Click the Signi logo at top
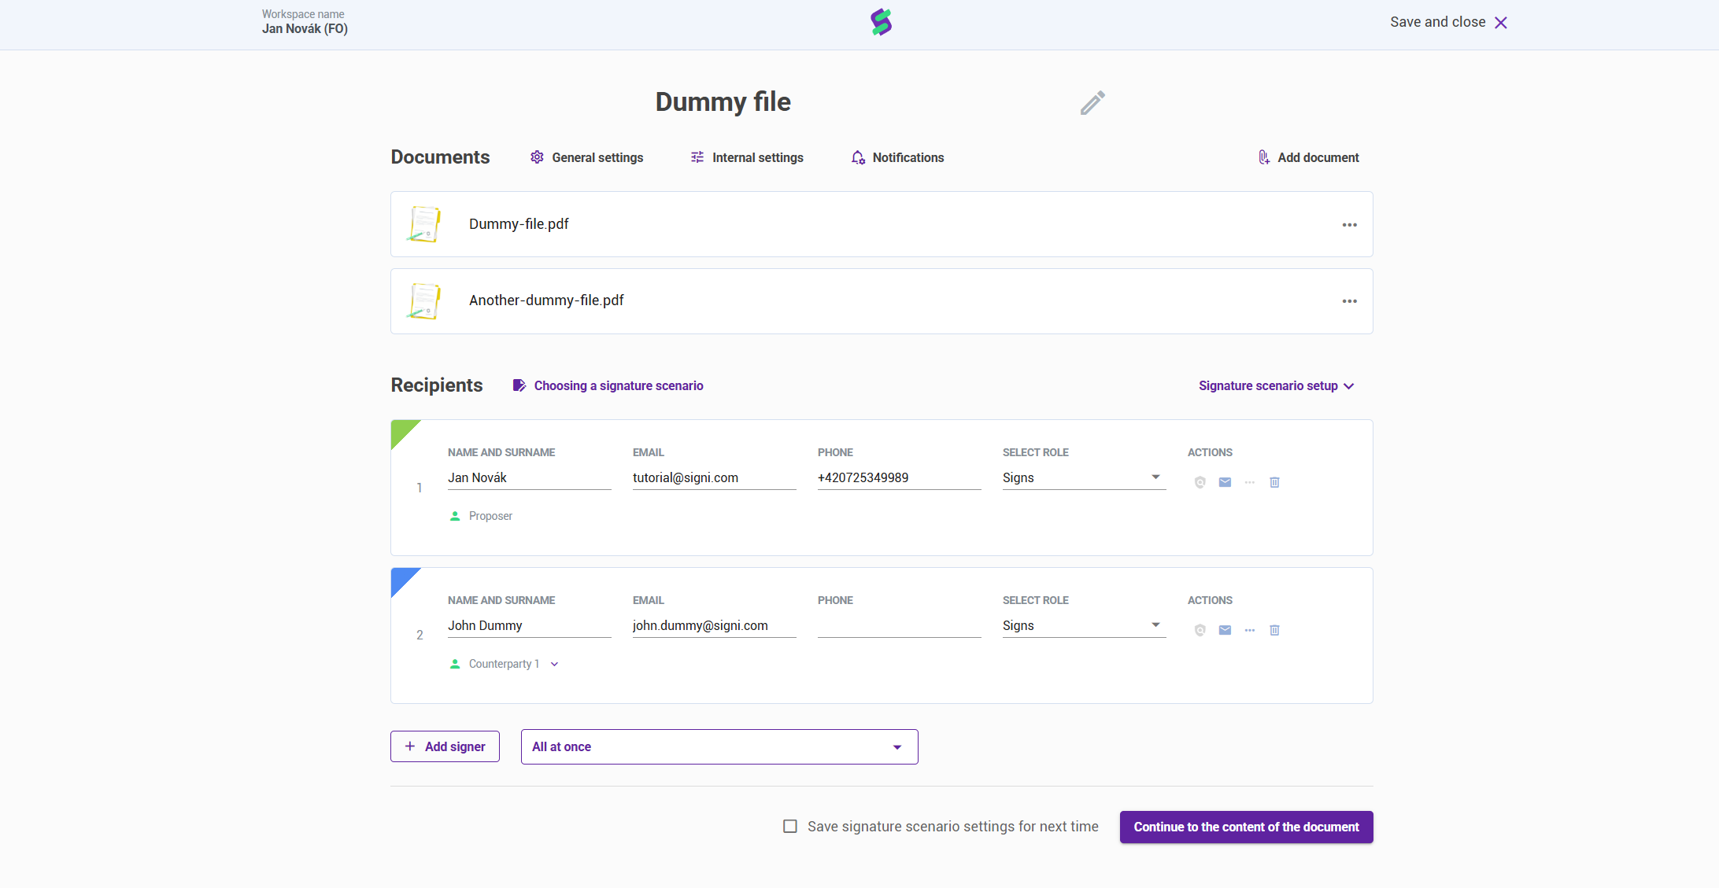Image resolution: width=1719 pixels, height=888 pixels. tap(881, 22)
